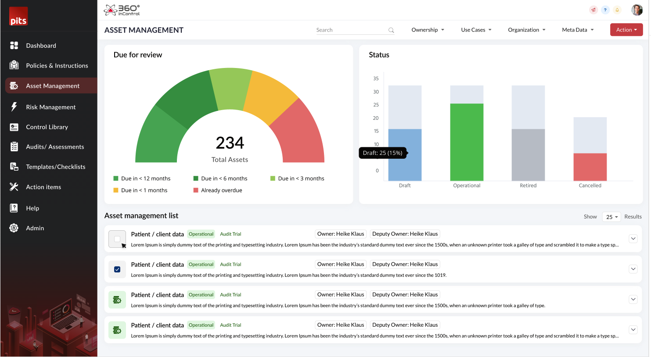The height and width of the screenshot is (357, 651).
Task: Click the database asset icon on third list item
Action: 117,299
